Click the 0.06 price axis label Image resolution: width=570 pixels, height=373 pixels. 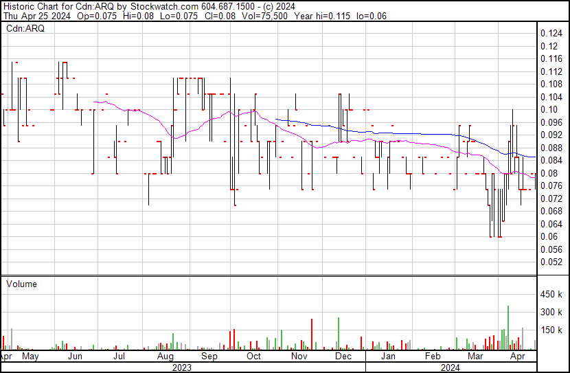[548, 236]
